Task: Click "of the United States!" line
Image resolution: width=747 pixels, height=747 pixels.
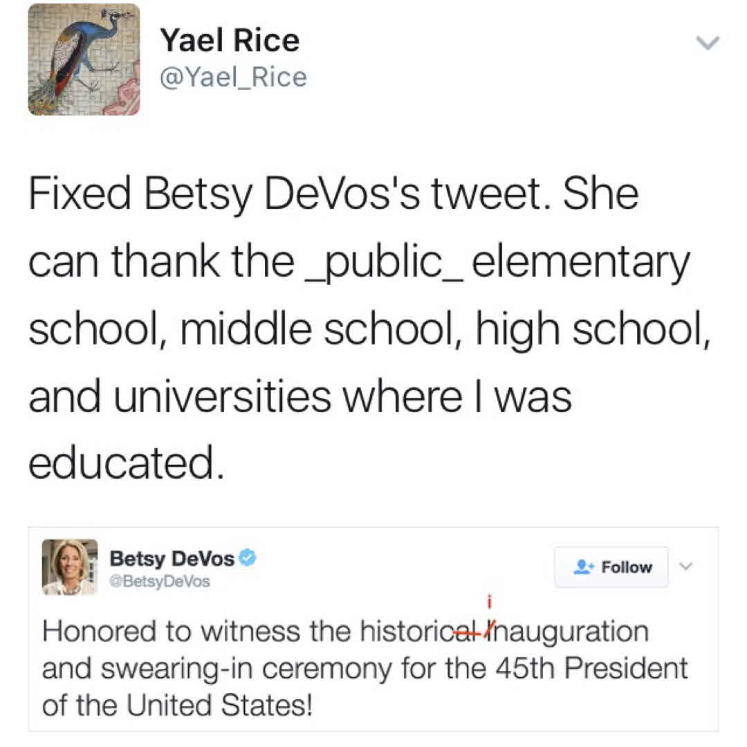Action: click(177, 705)
